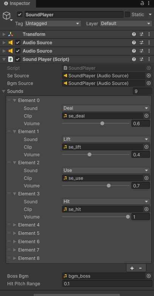The width and height of the screenshot is (154, 296).
Task: Select the Element 7 row
Action: 79,250
